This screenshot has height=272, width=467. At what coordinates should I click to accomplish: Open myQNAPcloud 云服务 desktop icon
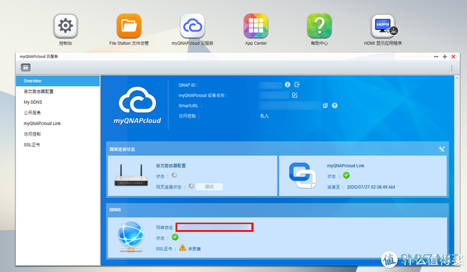pos(192,26)
